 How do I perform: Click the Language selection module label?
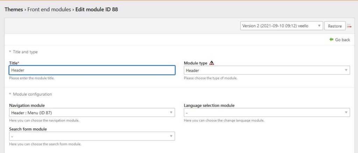tap(209, 105)
